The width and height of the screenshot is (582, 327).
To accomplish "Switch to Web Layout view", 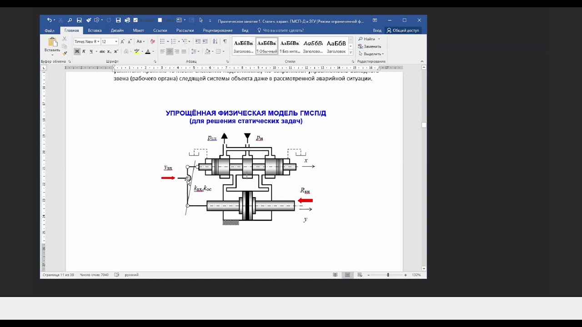I will 360,275.
